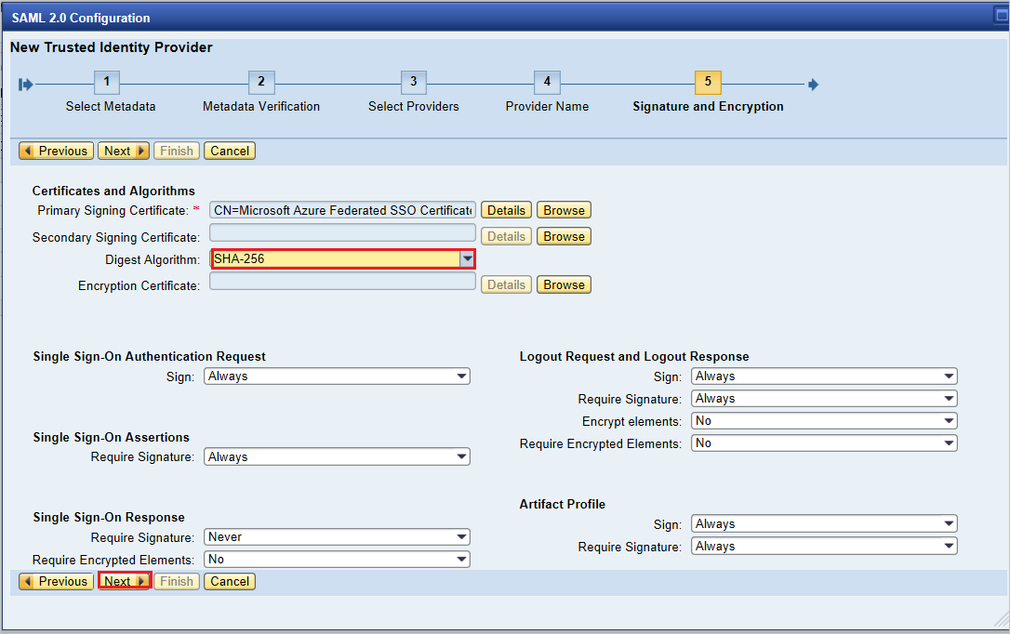Click Next at the bottom toolbar
The width and height of the screenshot is (1010, 634).
(x=124, y=581)
